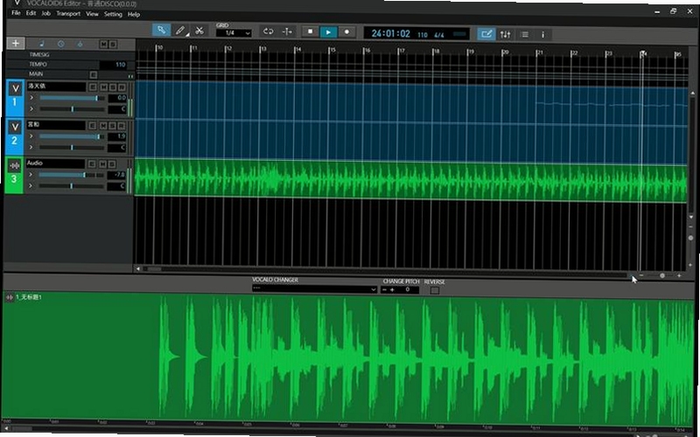Open effect E button on Audio track
The image size is (700, 437).
pos(92,164)
